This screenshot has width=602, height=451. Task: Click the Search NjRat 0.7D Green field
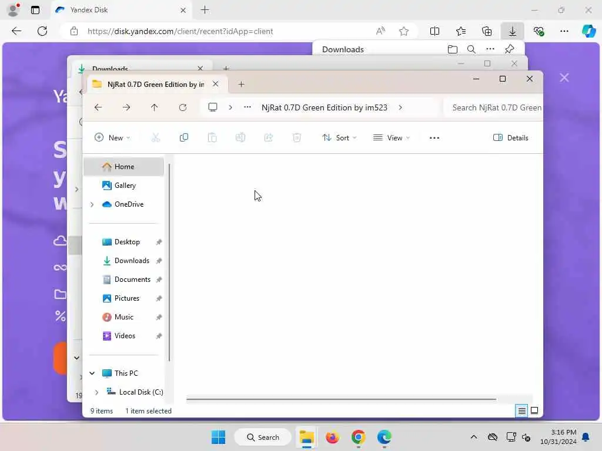click(x=493, y=107)
